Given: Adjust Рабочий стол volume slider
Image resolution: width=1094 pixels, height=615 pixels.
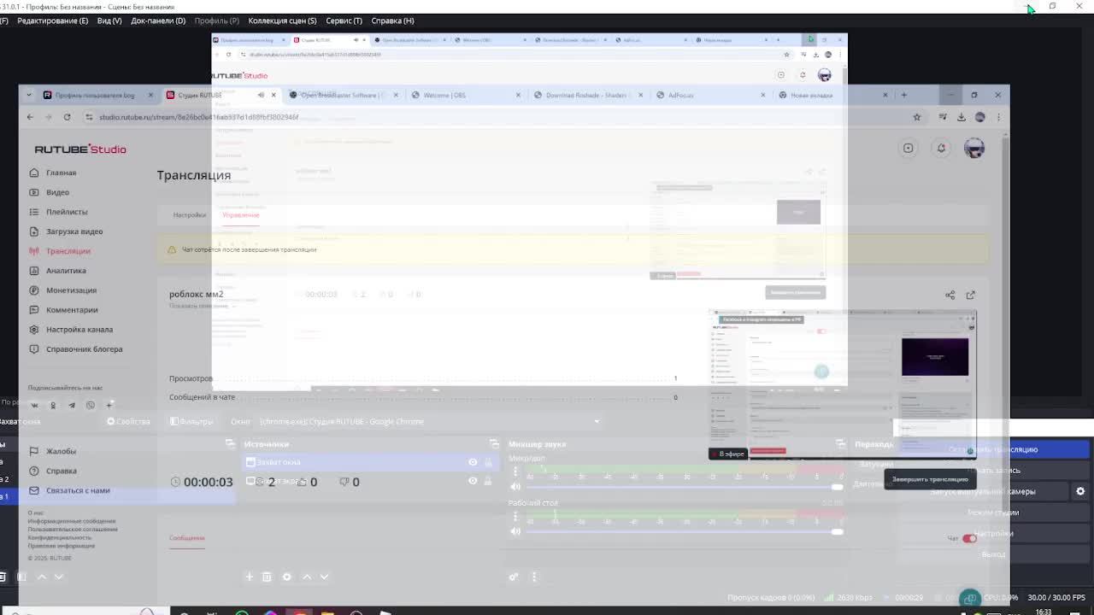Looking at the screenshot, I should [684, 531].
